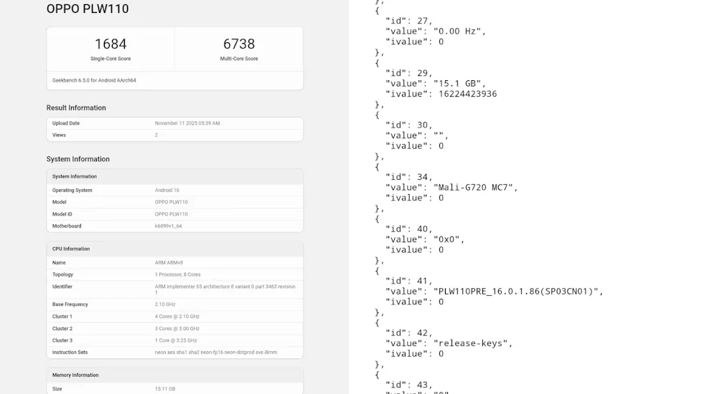This screenshot has width=702, height=394.
Task: Click the Instruction Sets row value
Action: click(x=215, y=352)
